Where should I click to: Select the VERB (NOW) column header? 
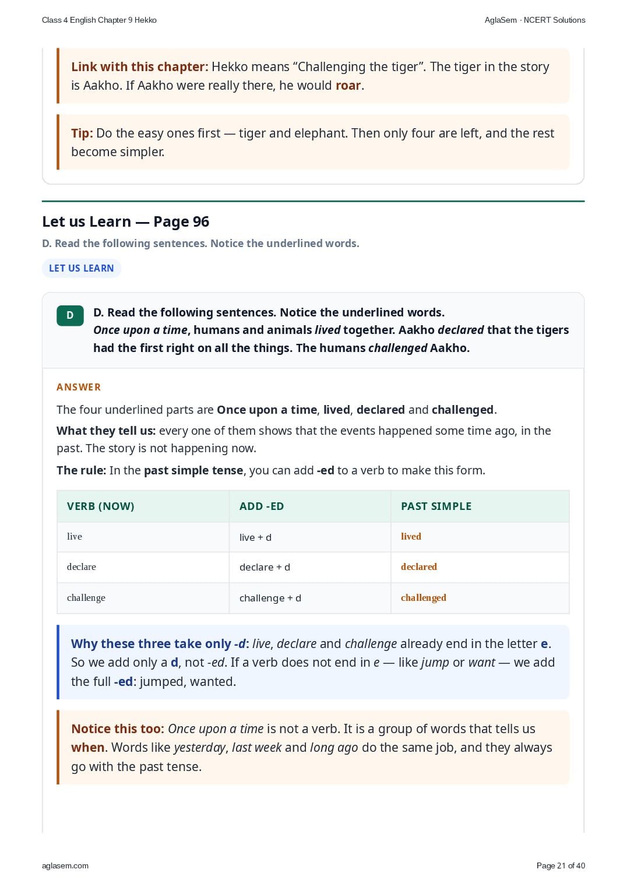[143, 506]
